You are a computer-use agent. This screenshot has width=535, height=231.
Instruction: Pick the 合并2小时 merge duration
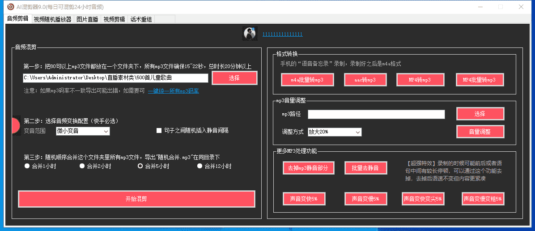click(x=82, y=166)
